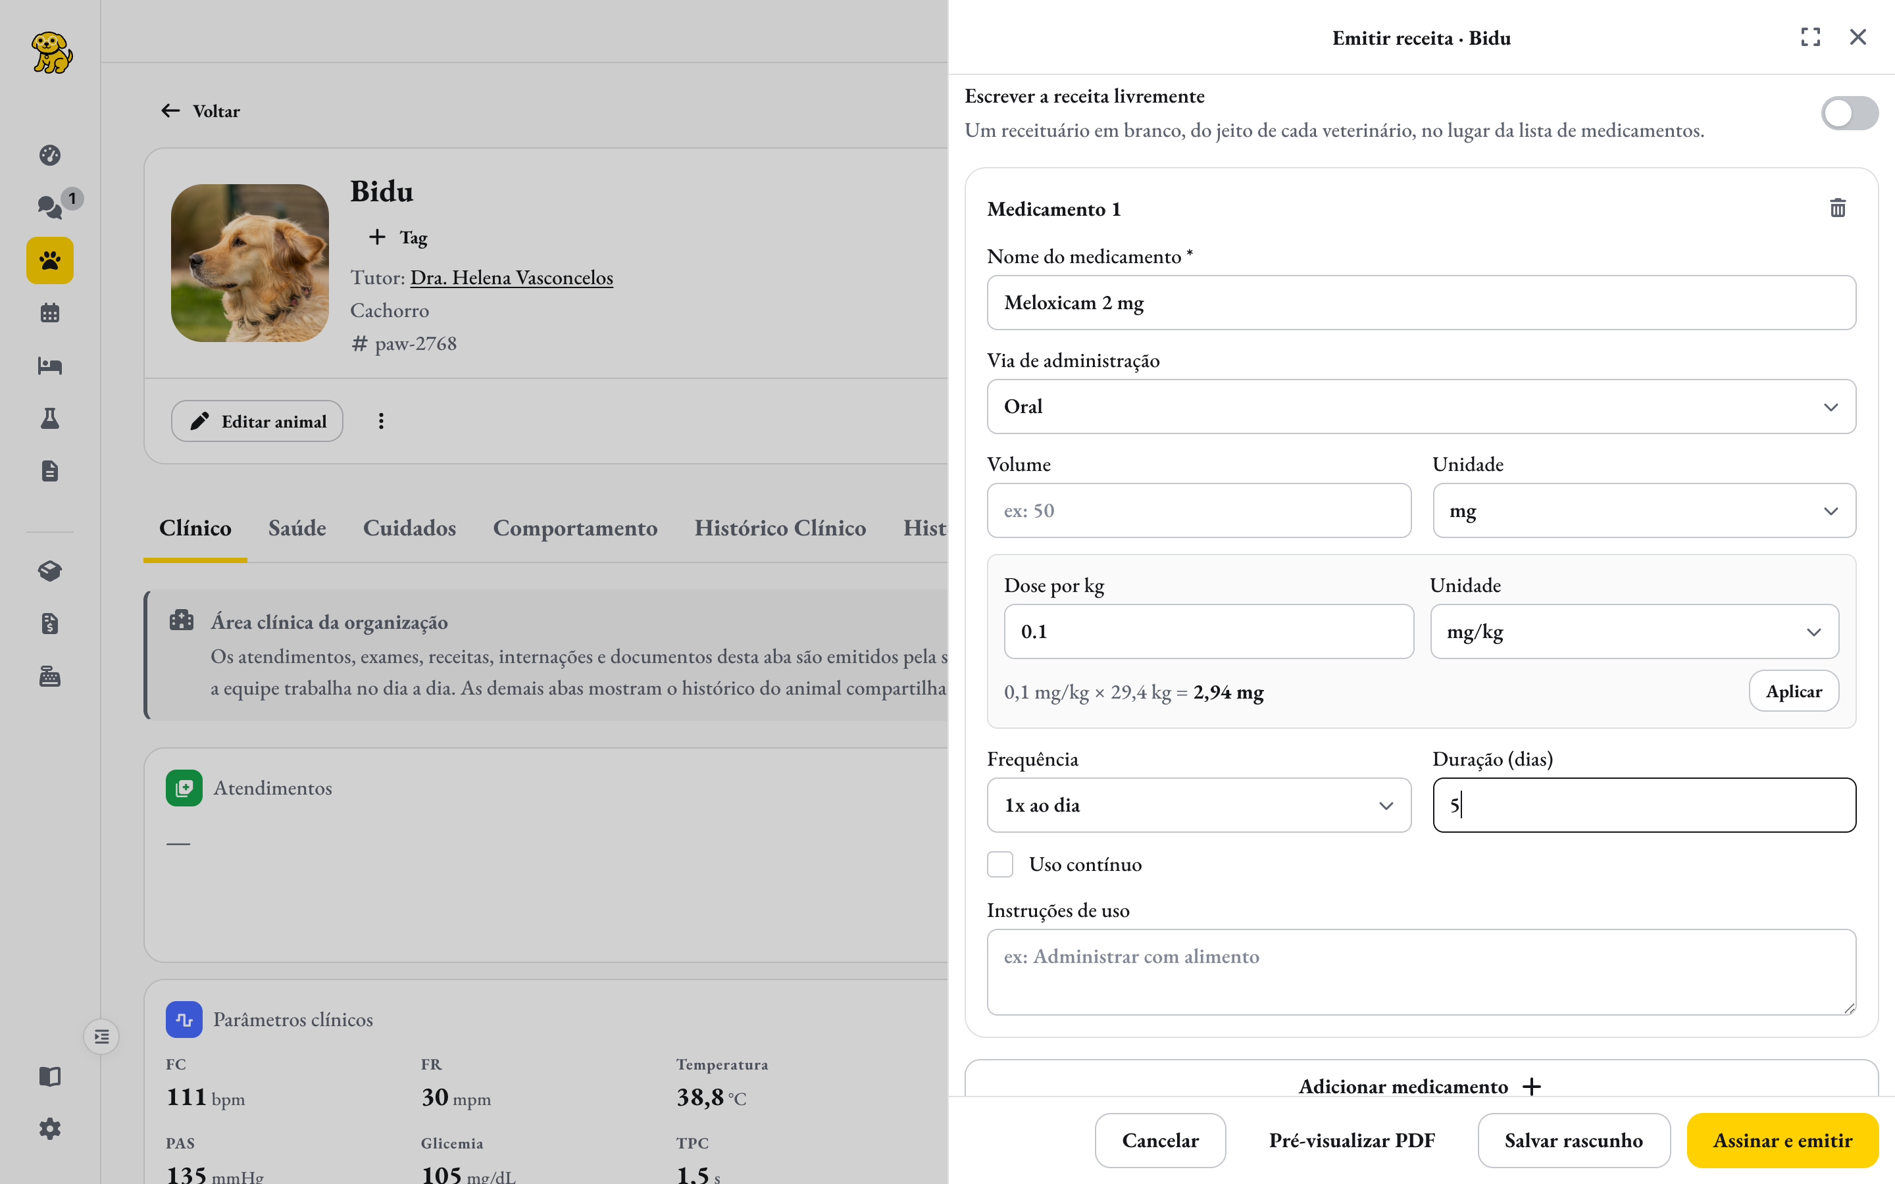1895x1184 pixels.
Task: Switch to the Saúde tab
Action: click(297, 528)
